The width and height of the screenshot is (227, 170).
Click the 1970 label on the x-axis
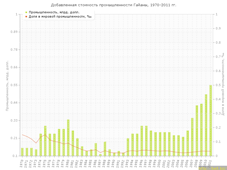tap(22, 163)
